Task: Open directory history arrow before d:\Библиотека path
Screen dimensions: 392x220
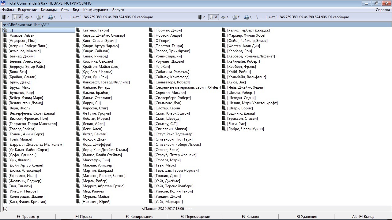Action: [4, 25]
